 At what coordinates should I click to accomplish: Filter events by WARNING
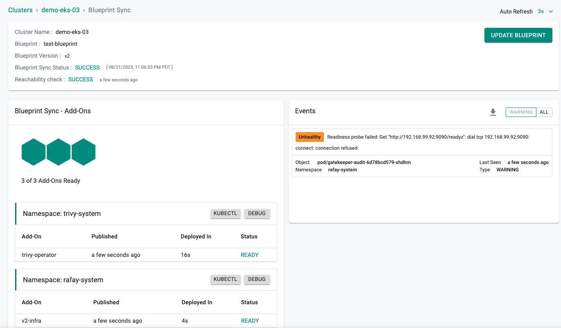(521, 112)
